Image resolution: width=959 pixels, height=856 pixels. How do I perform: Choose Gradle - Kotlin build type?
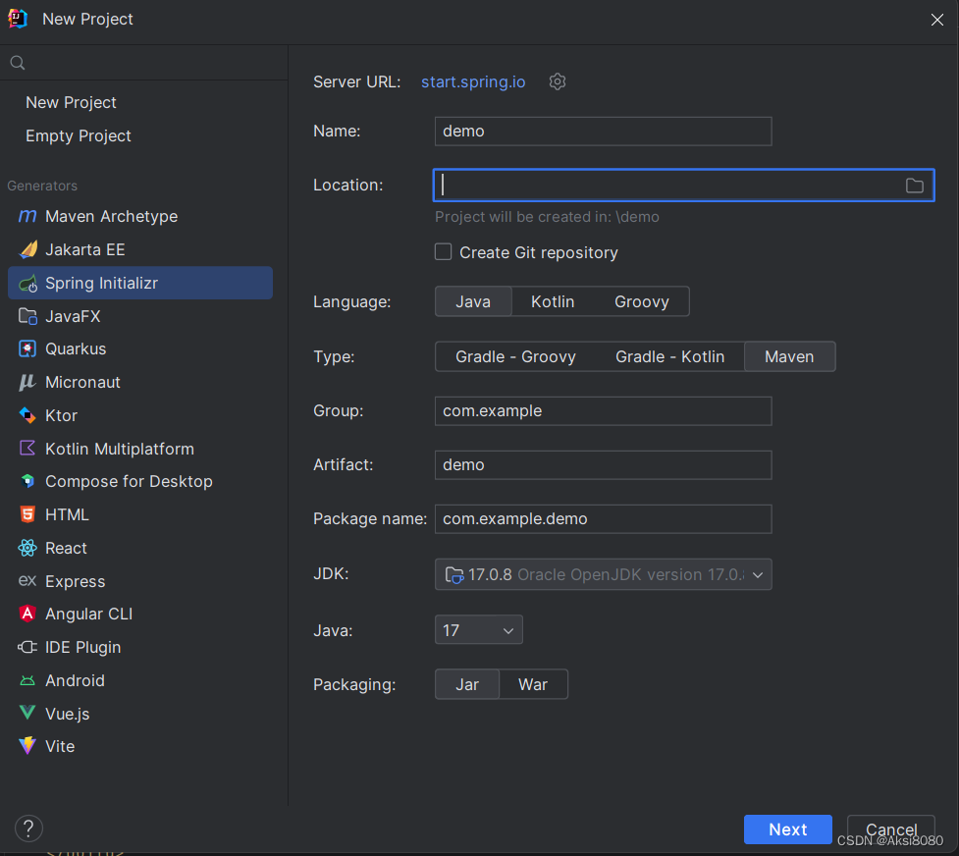click(669, 356)
